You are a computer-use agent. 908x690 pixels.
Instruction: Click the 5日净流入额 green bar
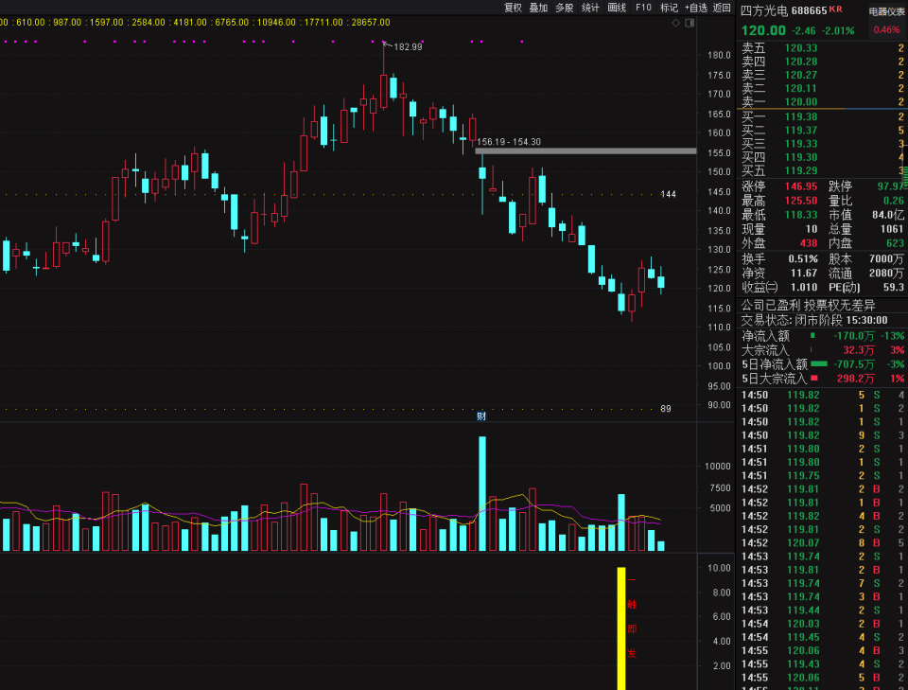coord(819,363)
